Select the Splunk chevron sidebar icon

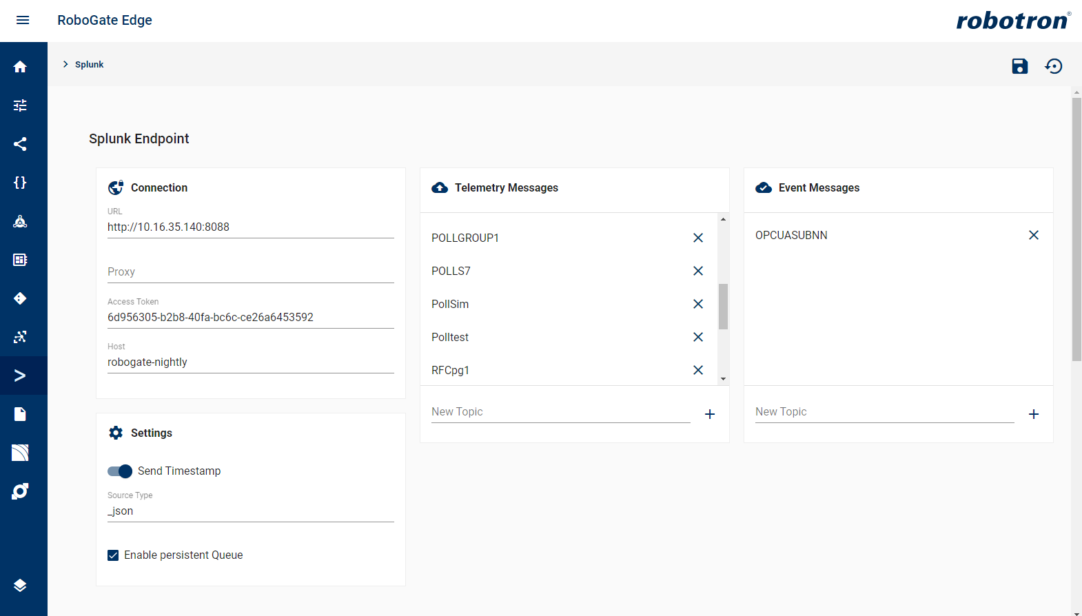point(20,376)
